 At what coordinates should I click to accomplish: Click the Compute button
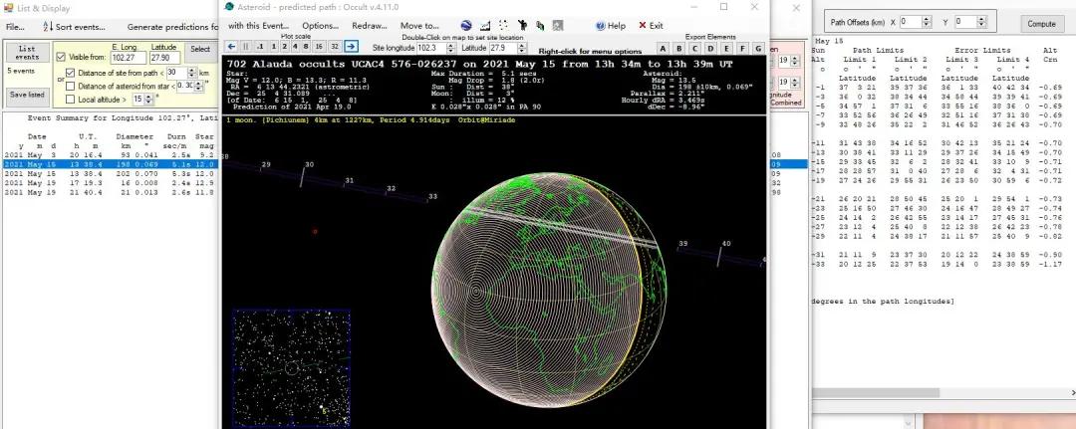[x=1041, y=23]
